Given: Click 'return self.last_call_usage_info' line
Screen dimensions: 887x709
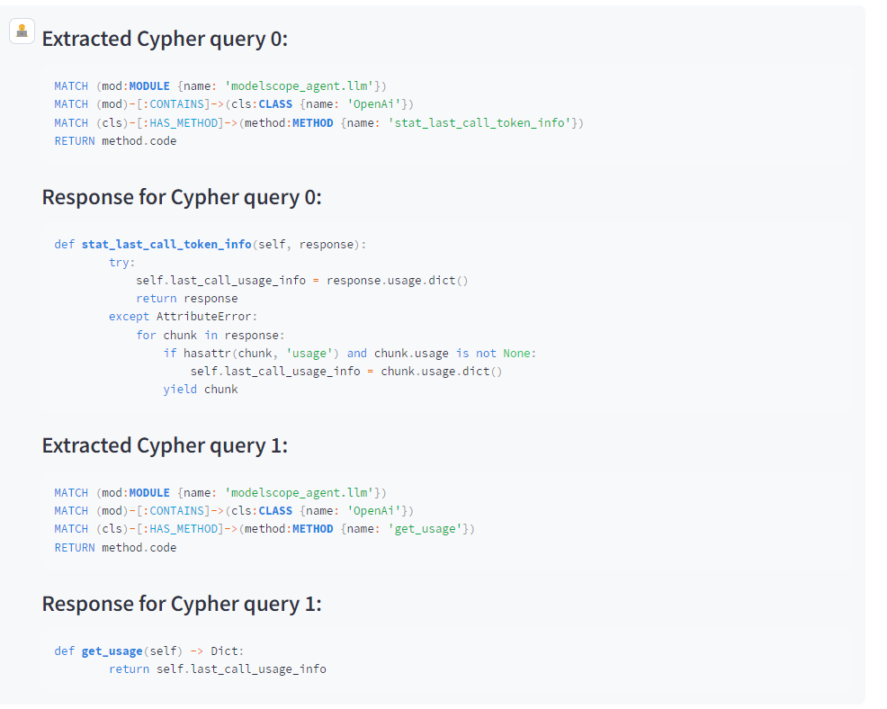Looking at the screenshot, I should (217, 669).
